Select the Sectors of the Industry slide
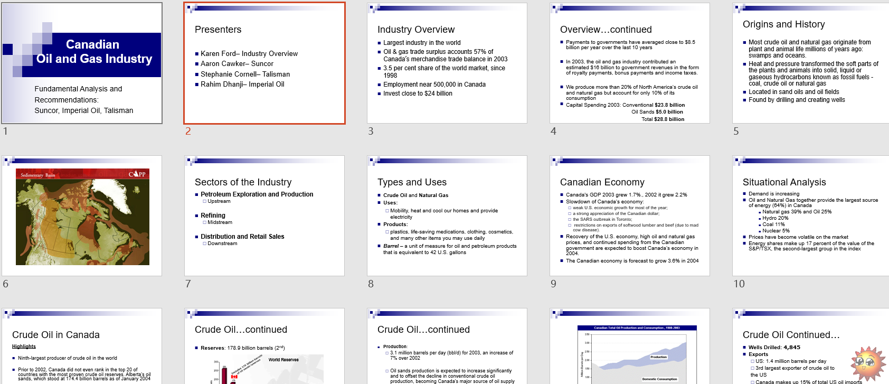 [264, 216]
